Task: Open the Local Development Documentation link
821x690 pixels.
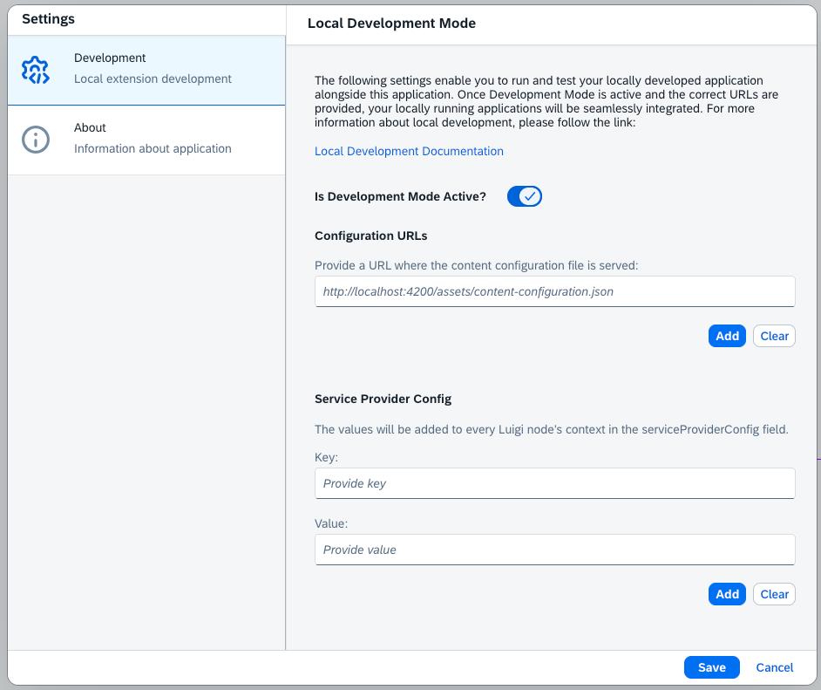Action: [409, 151]
